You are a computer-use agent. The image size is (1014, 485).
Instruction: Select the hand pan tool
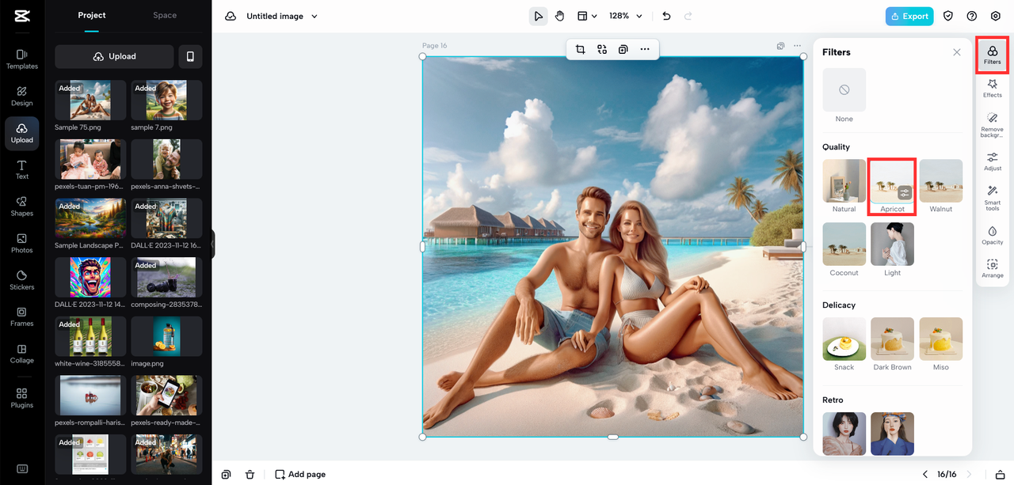[559, 16]
